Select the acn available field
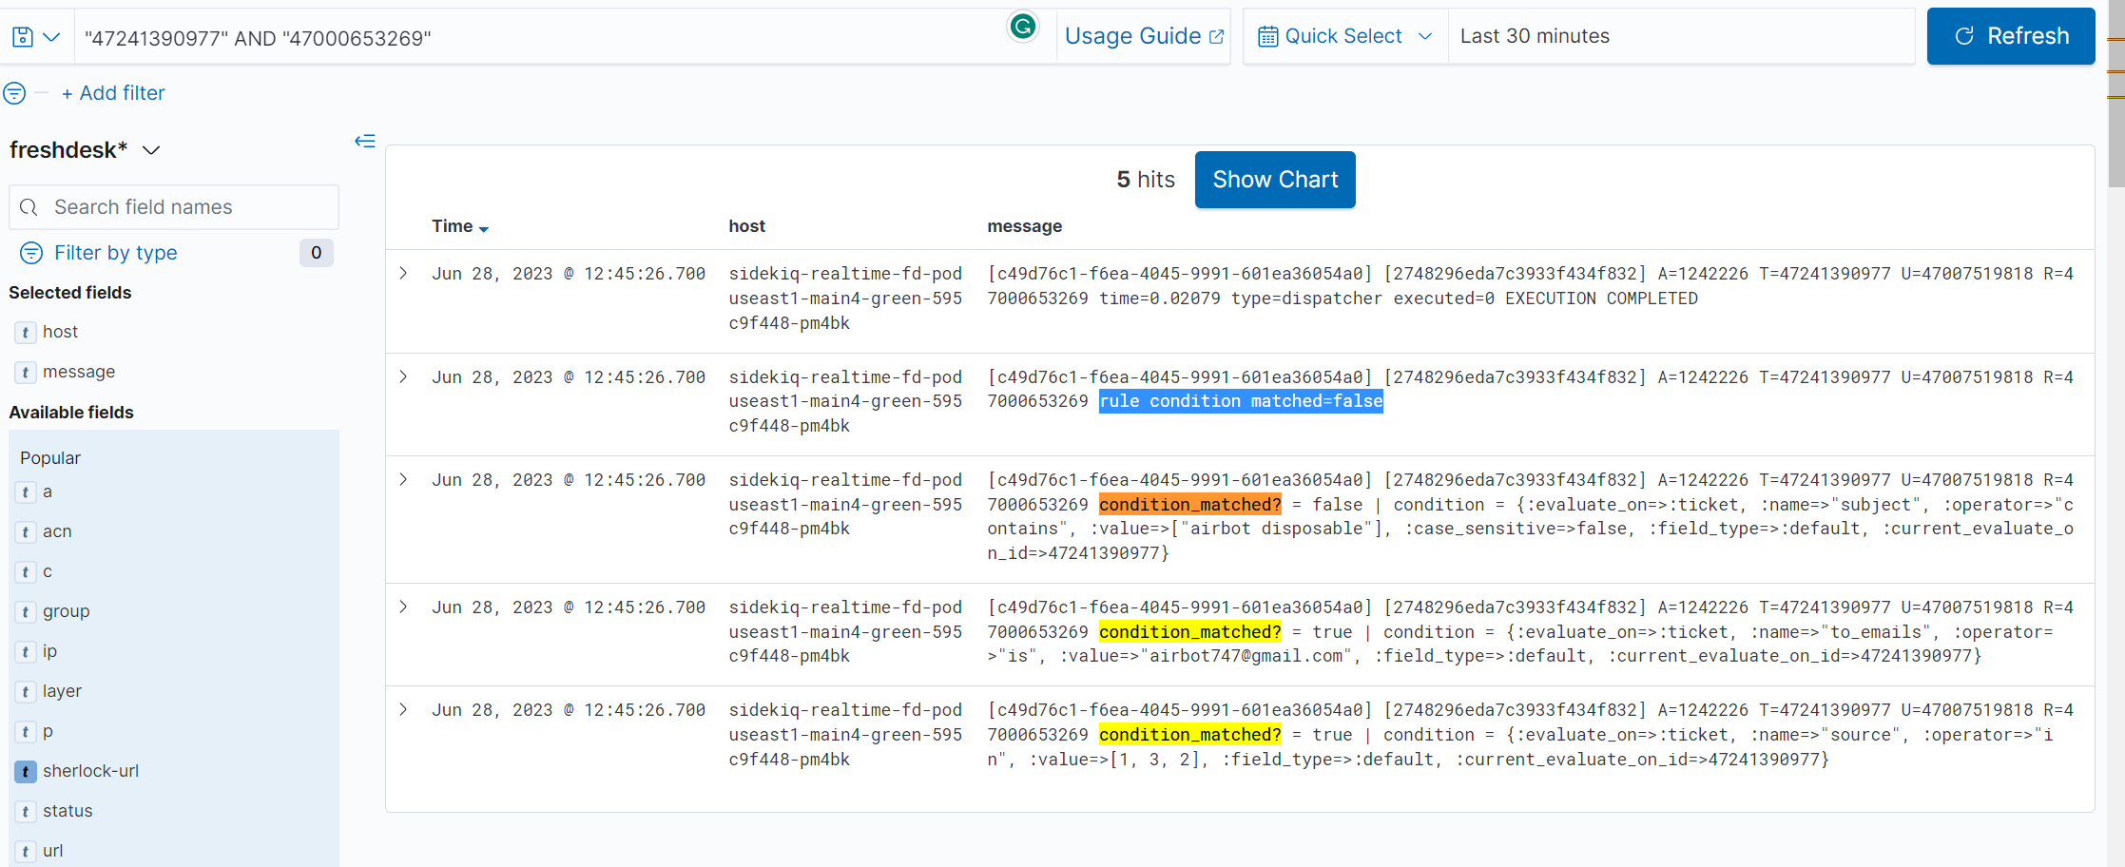The height and width of the screenshot is (867, 2125). coord(57,531)
